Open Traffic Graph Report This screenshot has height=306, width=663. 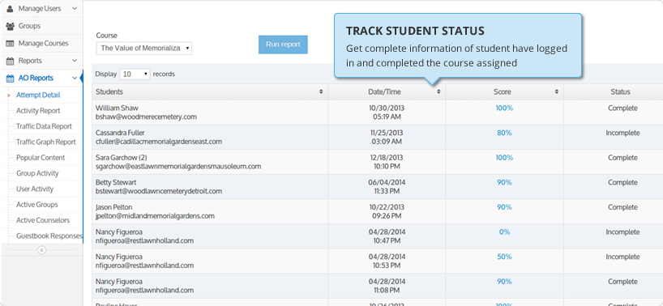pyautogui.click(x=46, y=142)
